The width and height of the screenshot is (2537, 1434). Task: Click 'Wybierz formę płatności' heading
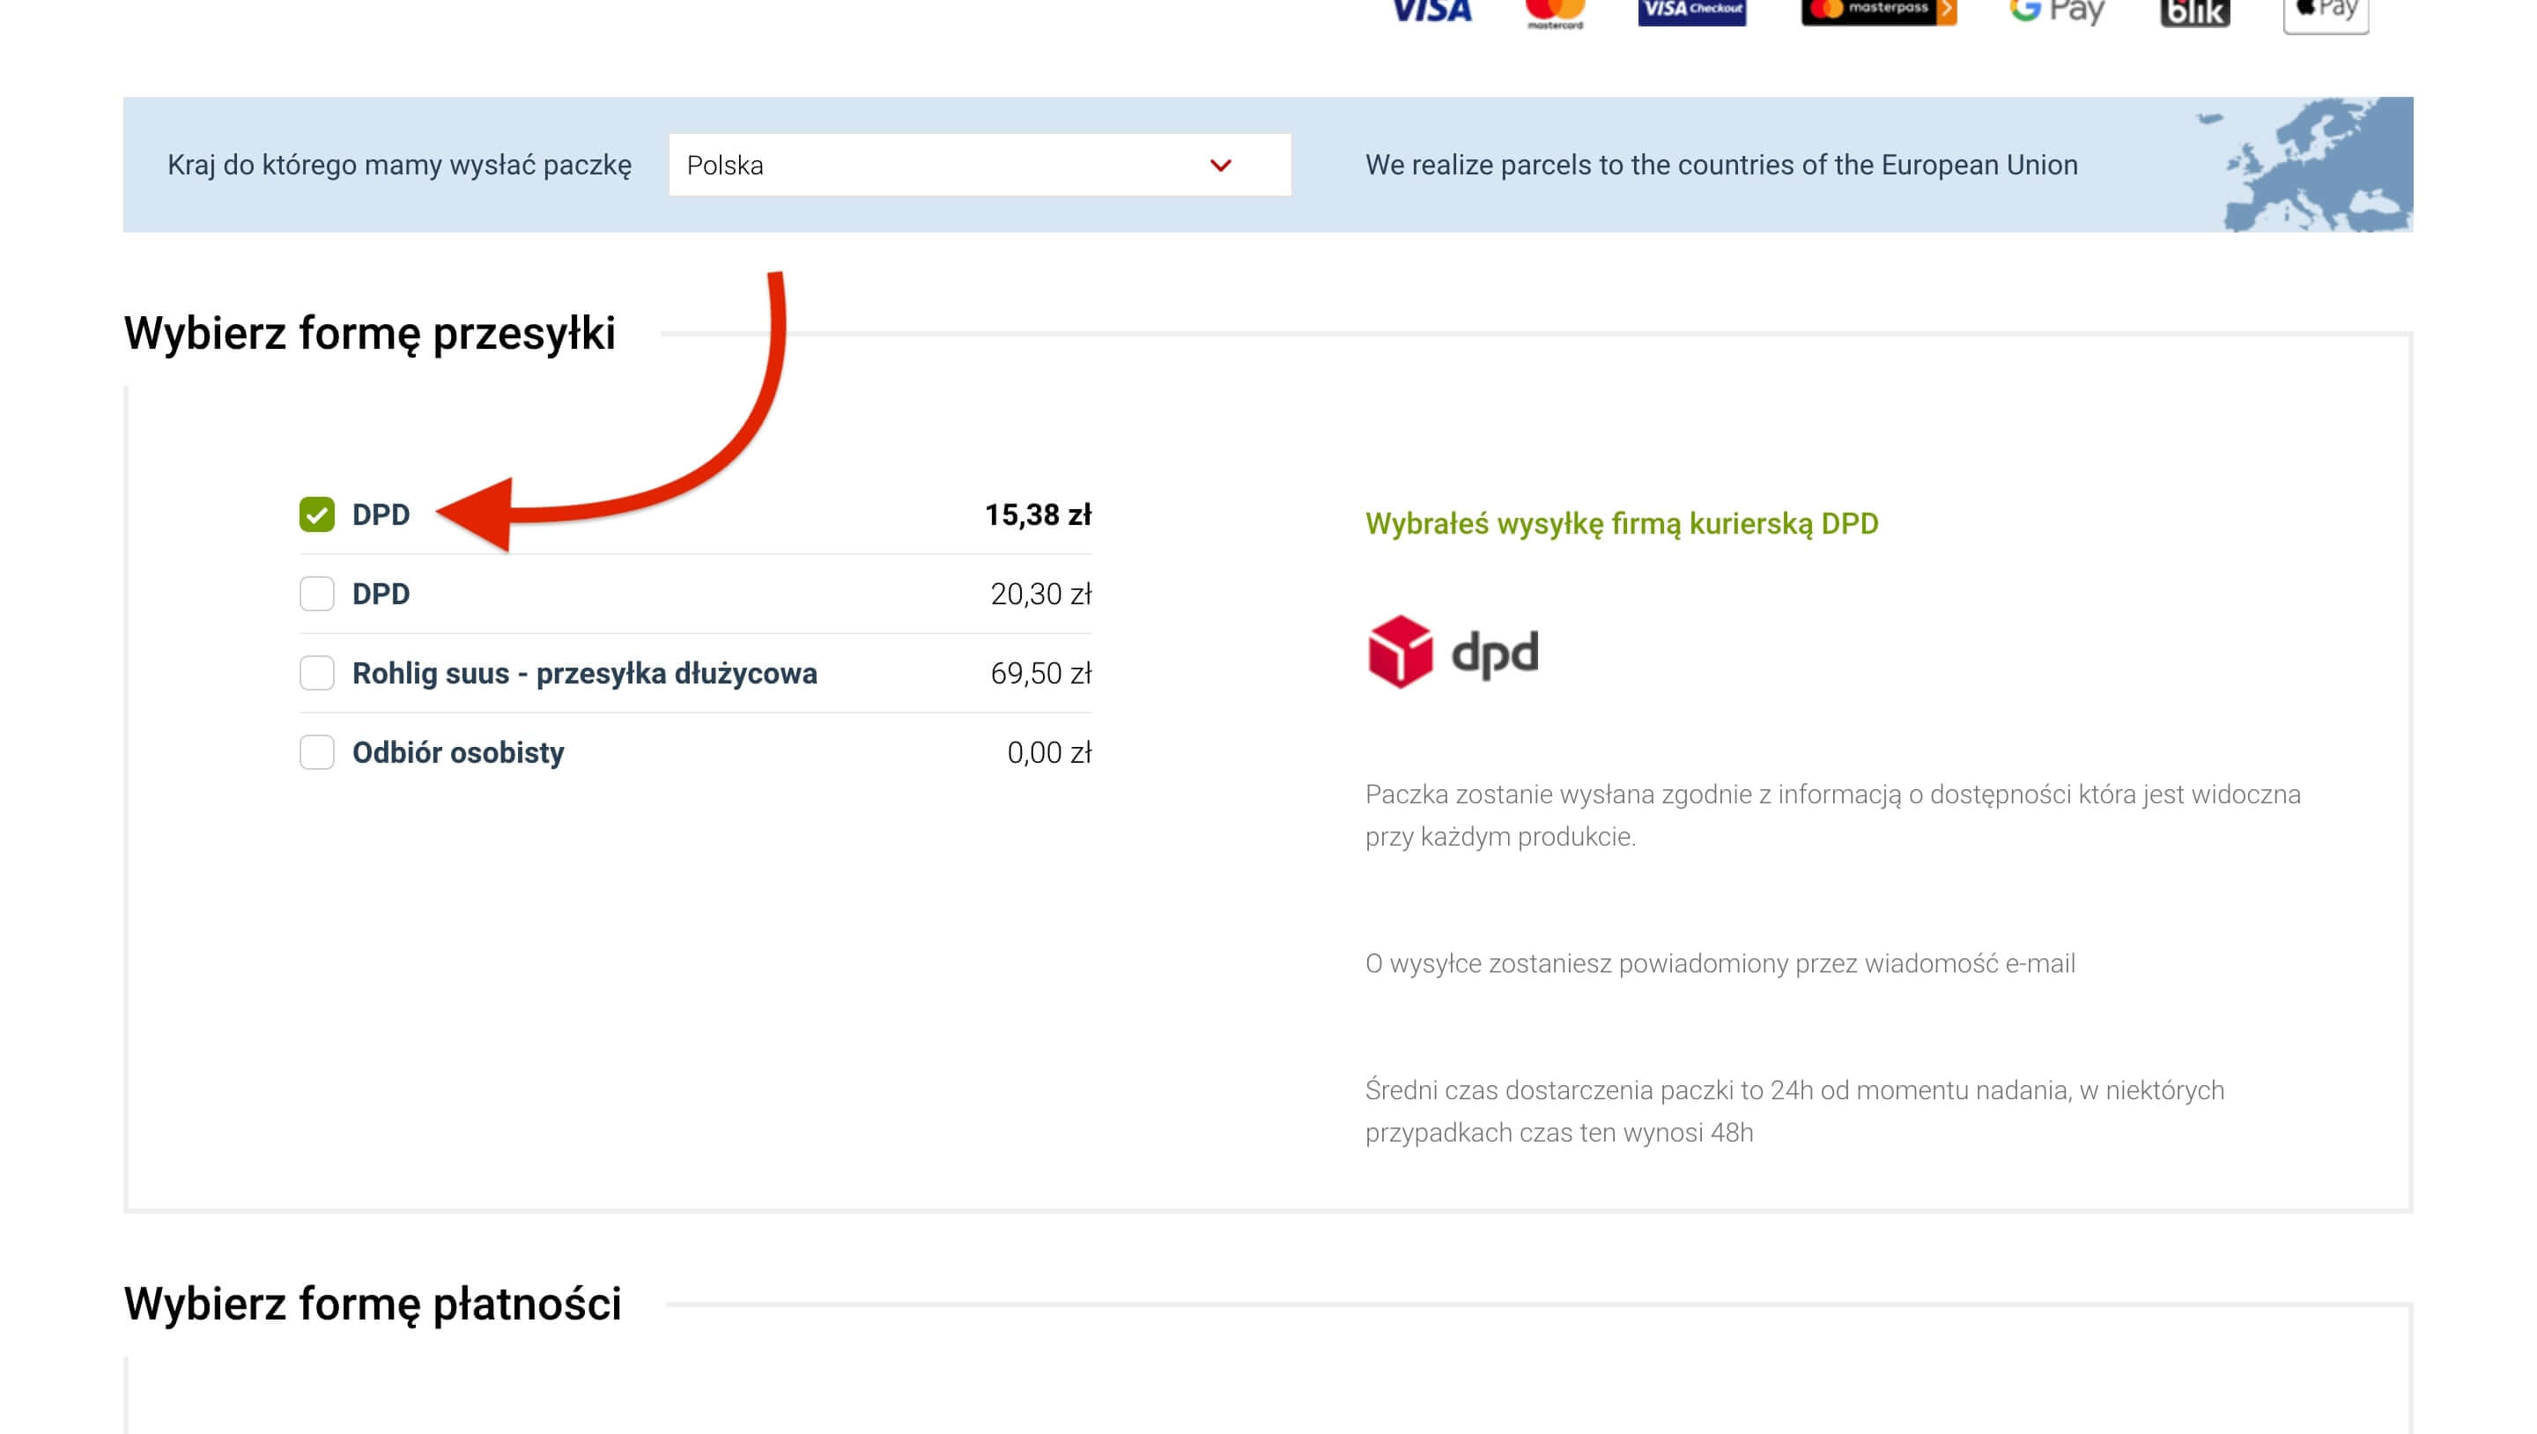[373, 1304]
